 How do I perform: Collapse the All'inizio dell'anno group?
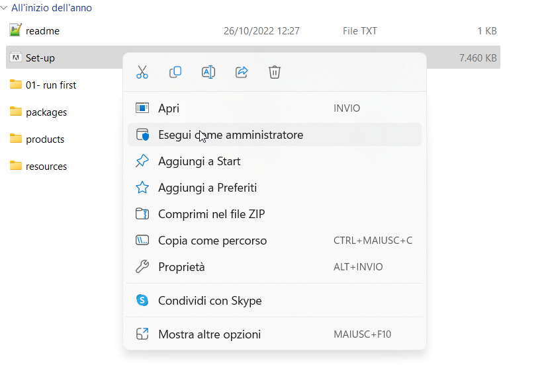coord(4,8)
